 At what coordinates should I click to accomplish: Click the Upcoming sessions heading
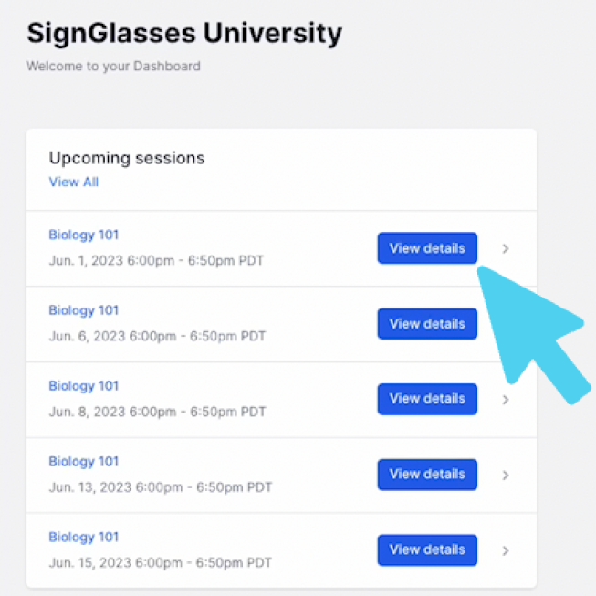tap(127, 159)
